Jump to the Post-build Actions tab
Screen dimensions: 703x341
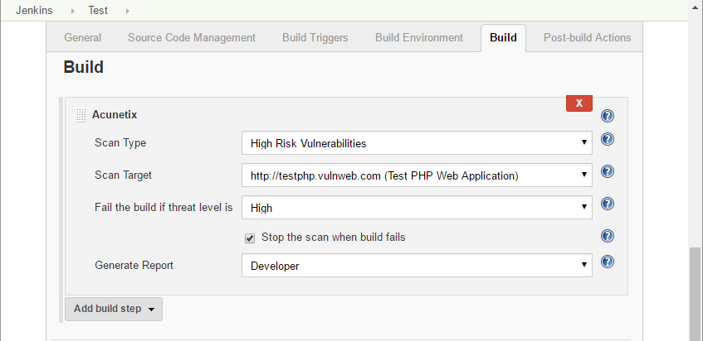(587, 38)
